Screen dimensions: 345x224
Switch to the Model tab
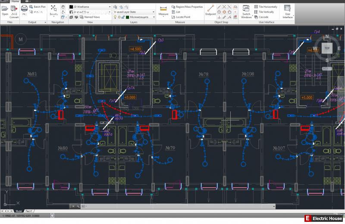(18, 210)
